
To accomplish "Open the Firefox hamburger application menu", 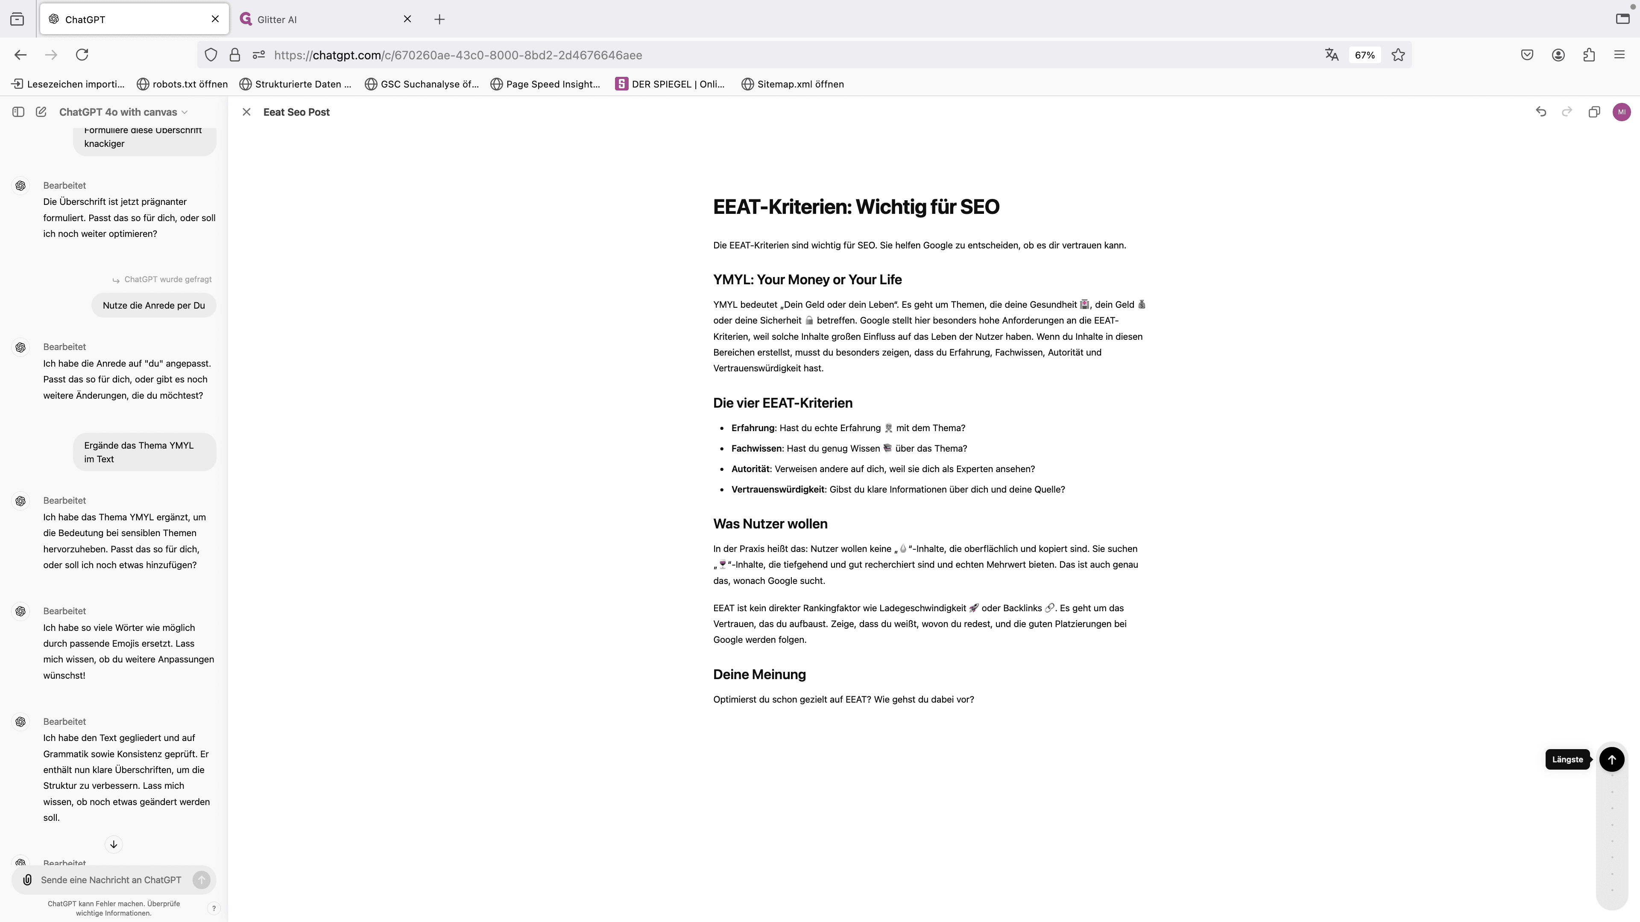I will point(1619,55).
